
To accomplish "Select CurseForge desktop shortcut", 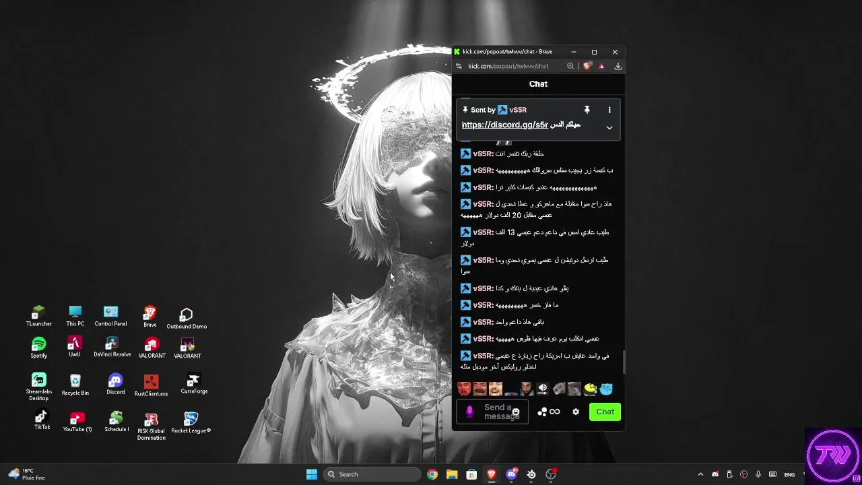I will (194, 384).
